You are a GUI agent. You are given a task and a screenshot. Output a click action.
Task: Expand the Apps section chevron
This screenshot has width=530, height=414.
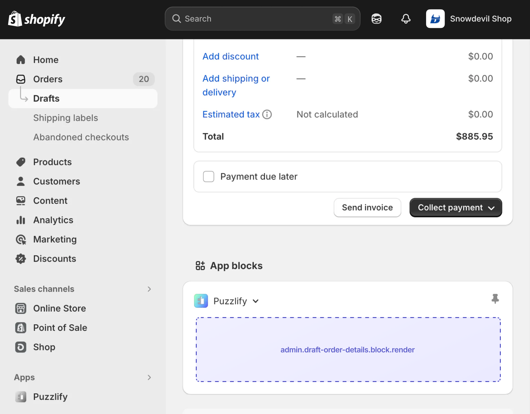[149, 377]
